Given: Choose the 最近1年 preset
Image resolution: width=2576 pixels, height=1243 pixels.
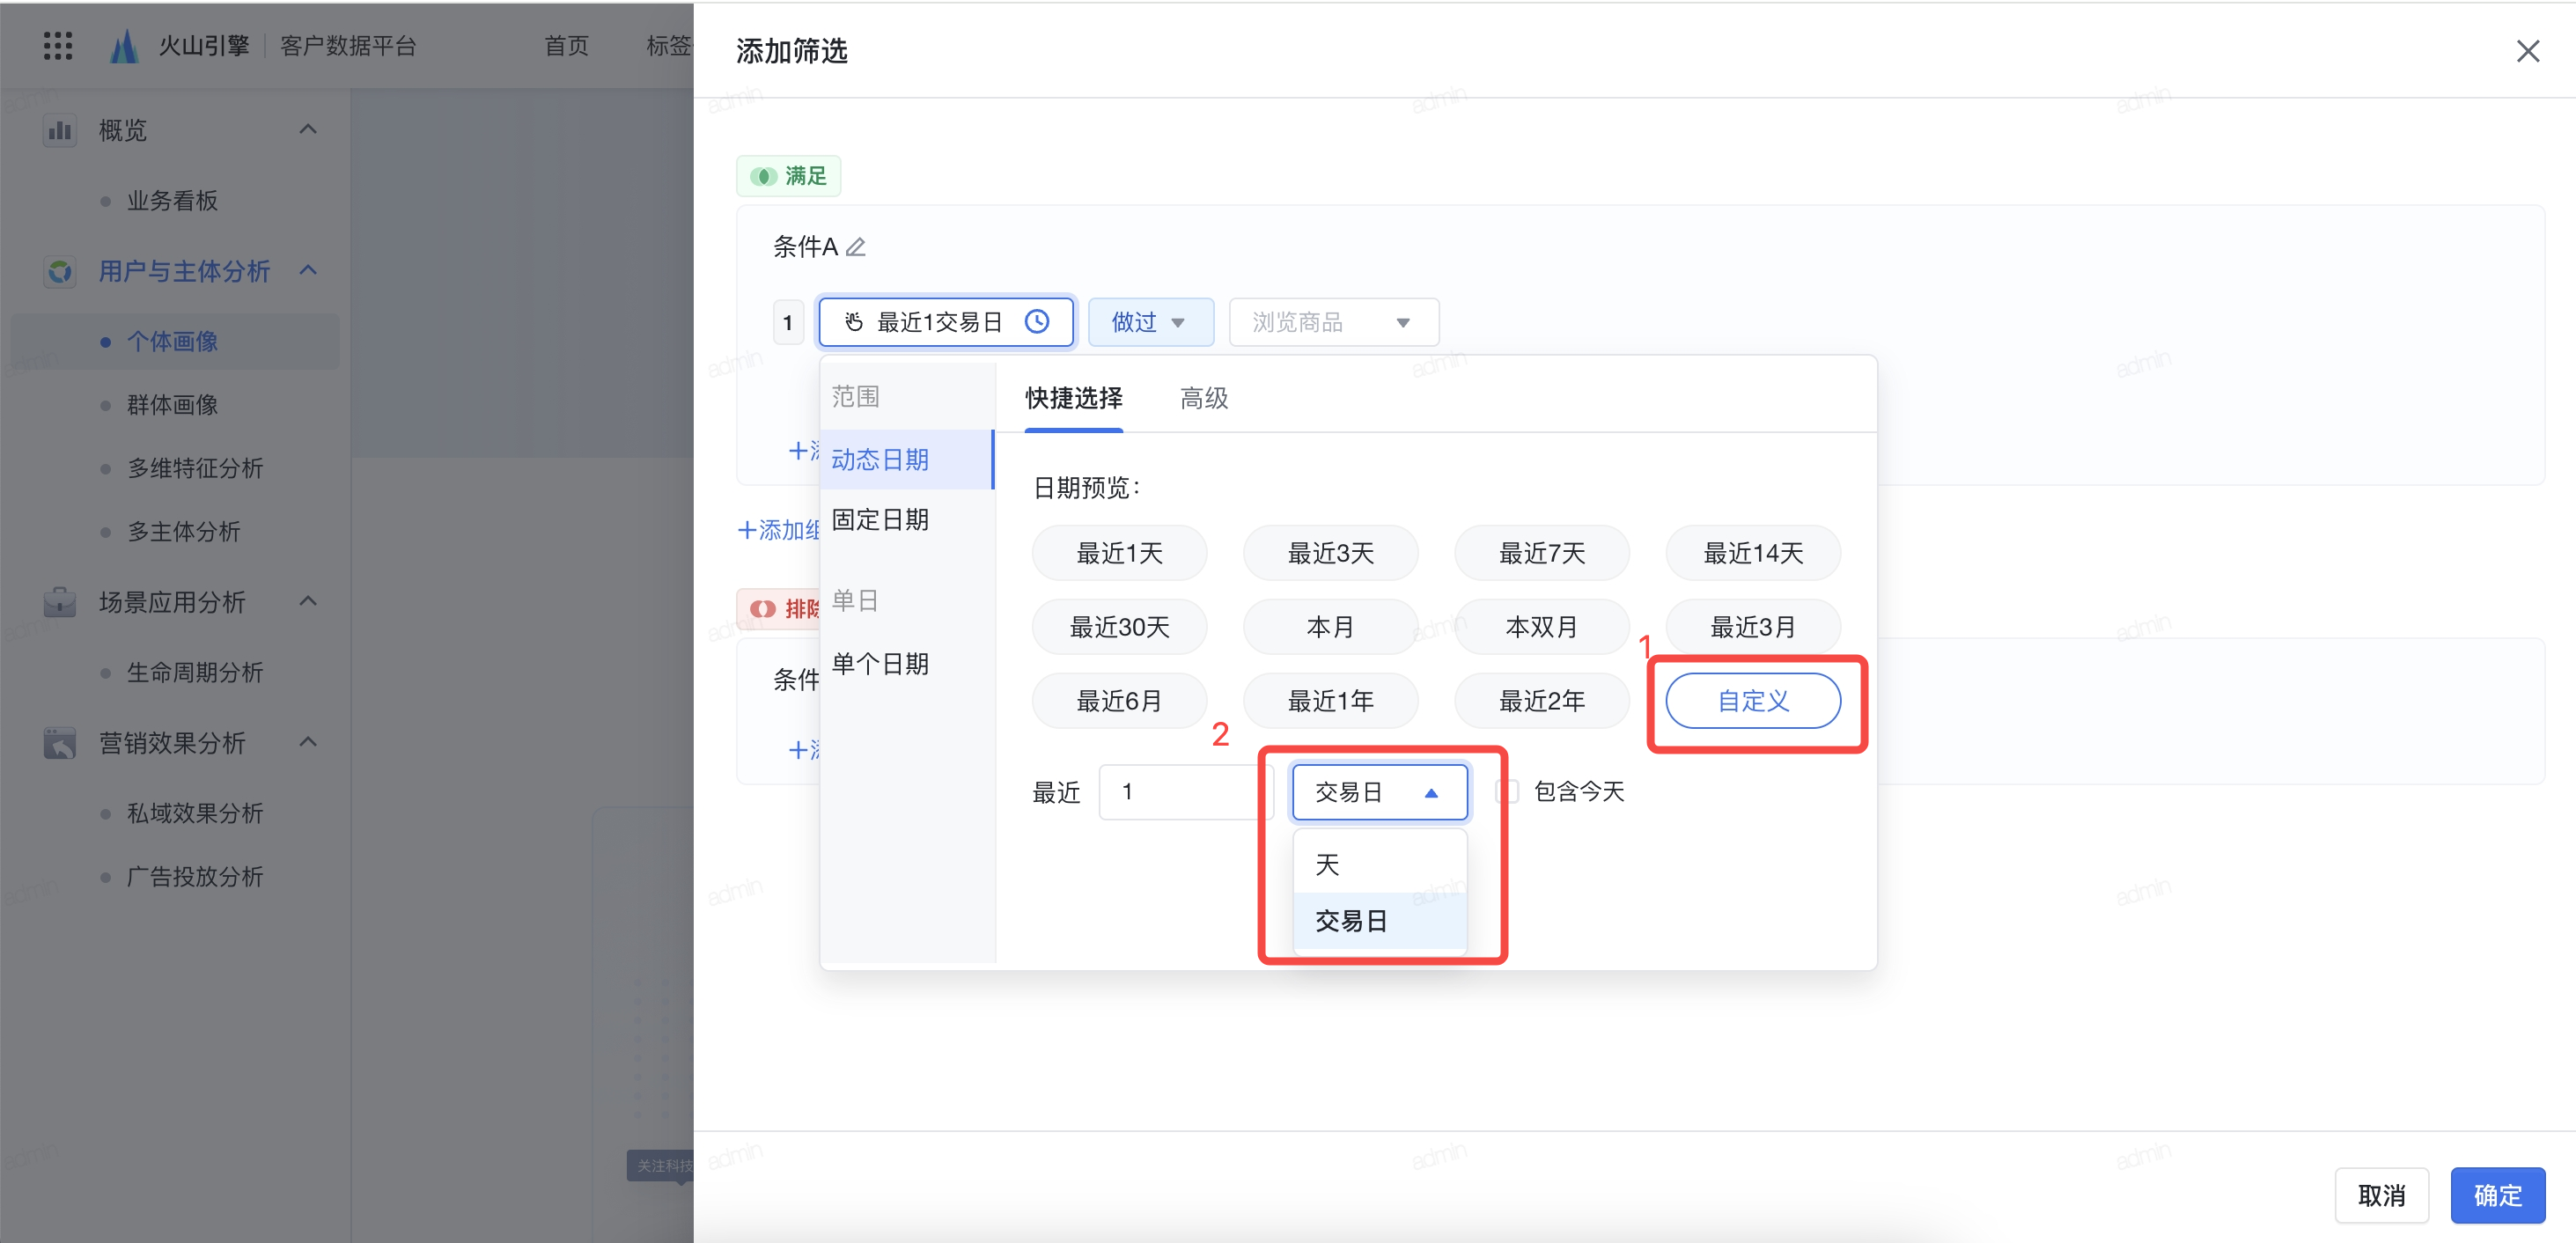Looking at the screenshot, I should (1330, 701).
